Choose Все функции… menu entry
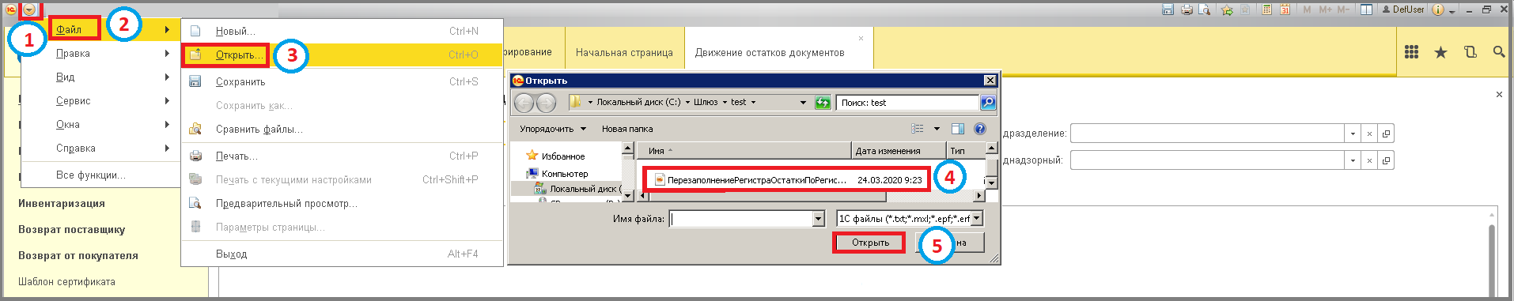Viewport: 1514px width, 301px height. [100, 175]
